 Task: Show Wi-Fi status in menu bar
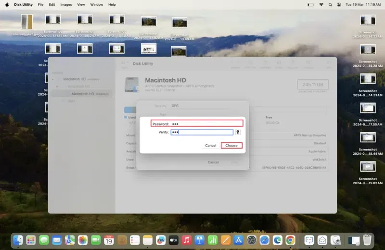point(321,4)
